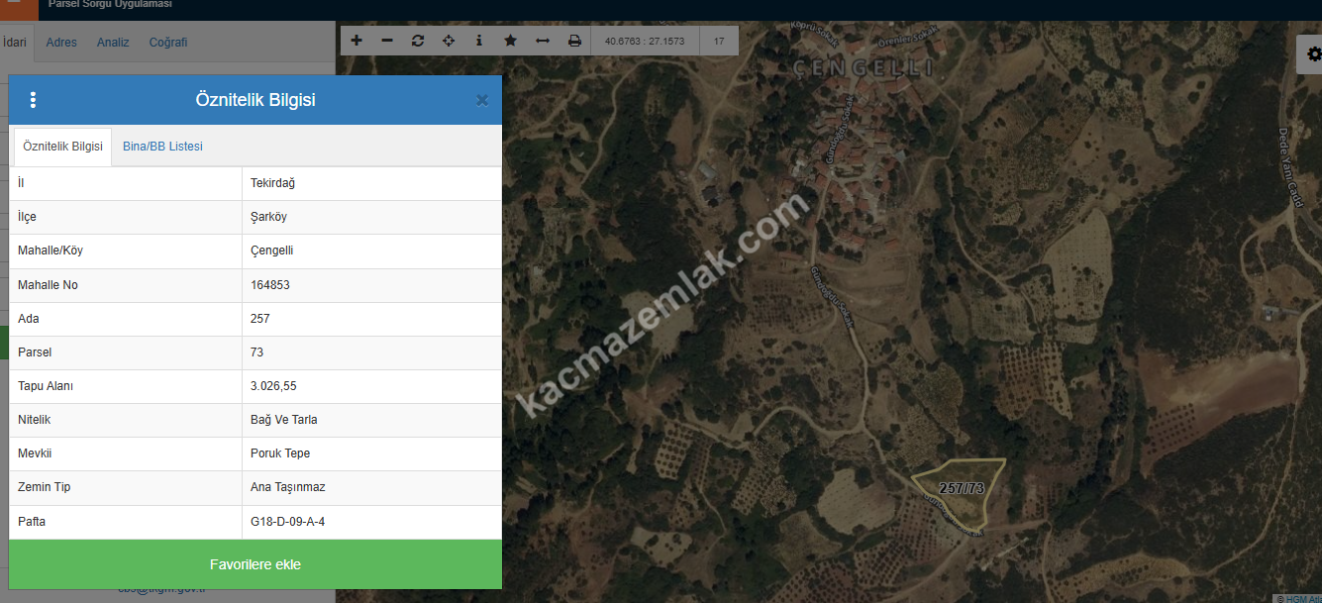Screen dimensions: 1322x603
Task: Open the Adres tab
Action: point(61,43)
